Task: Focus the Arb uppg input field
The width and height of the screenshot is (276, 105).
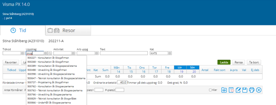Action: (86, 53)
